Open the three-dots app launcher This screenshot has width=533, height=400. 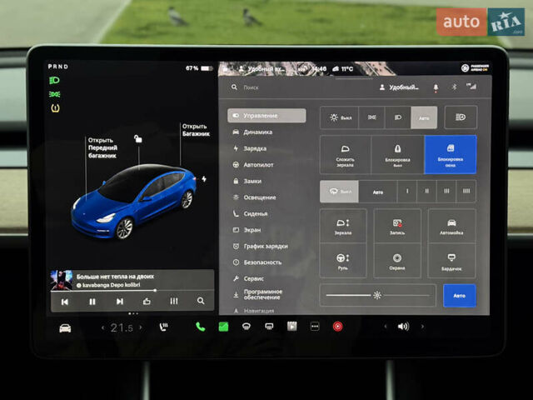click(314, 327)
